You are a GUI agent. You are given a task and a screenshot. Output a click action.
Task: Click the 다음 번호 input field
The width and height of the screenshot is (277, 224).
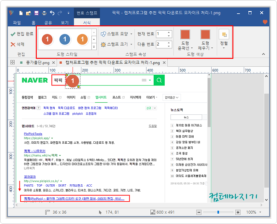161,44
